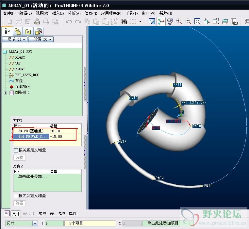Click the Zoom In magnifier icon
The height and width of the screenshot is (229, 249).
[x=179, y=21]
